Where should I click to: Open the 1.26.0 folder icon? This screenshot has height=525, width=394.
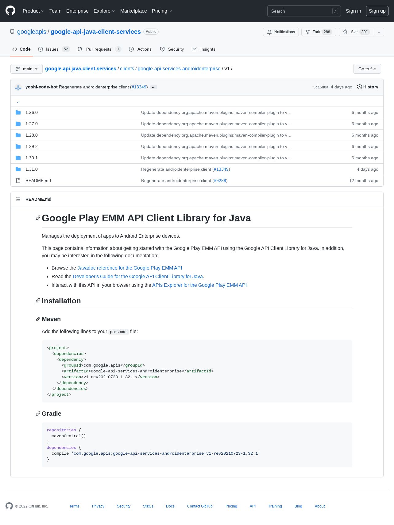(18, 112)
